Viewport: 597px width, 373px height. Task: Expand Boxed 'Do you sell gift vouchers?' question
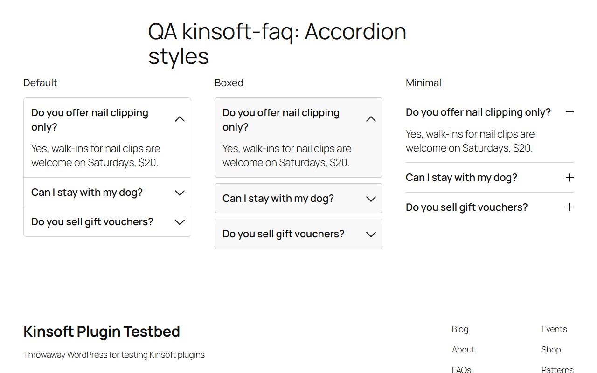click(x=298, y=234)
